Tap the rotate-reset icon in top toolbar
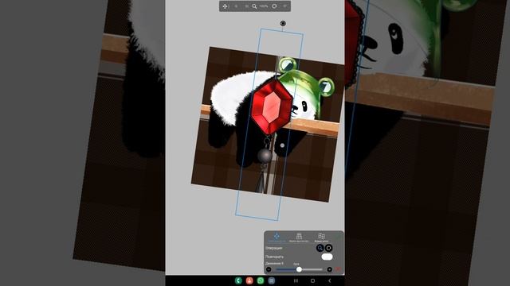This screenshot has height=286, width=510. 274,6
